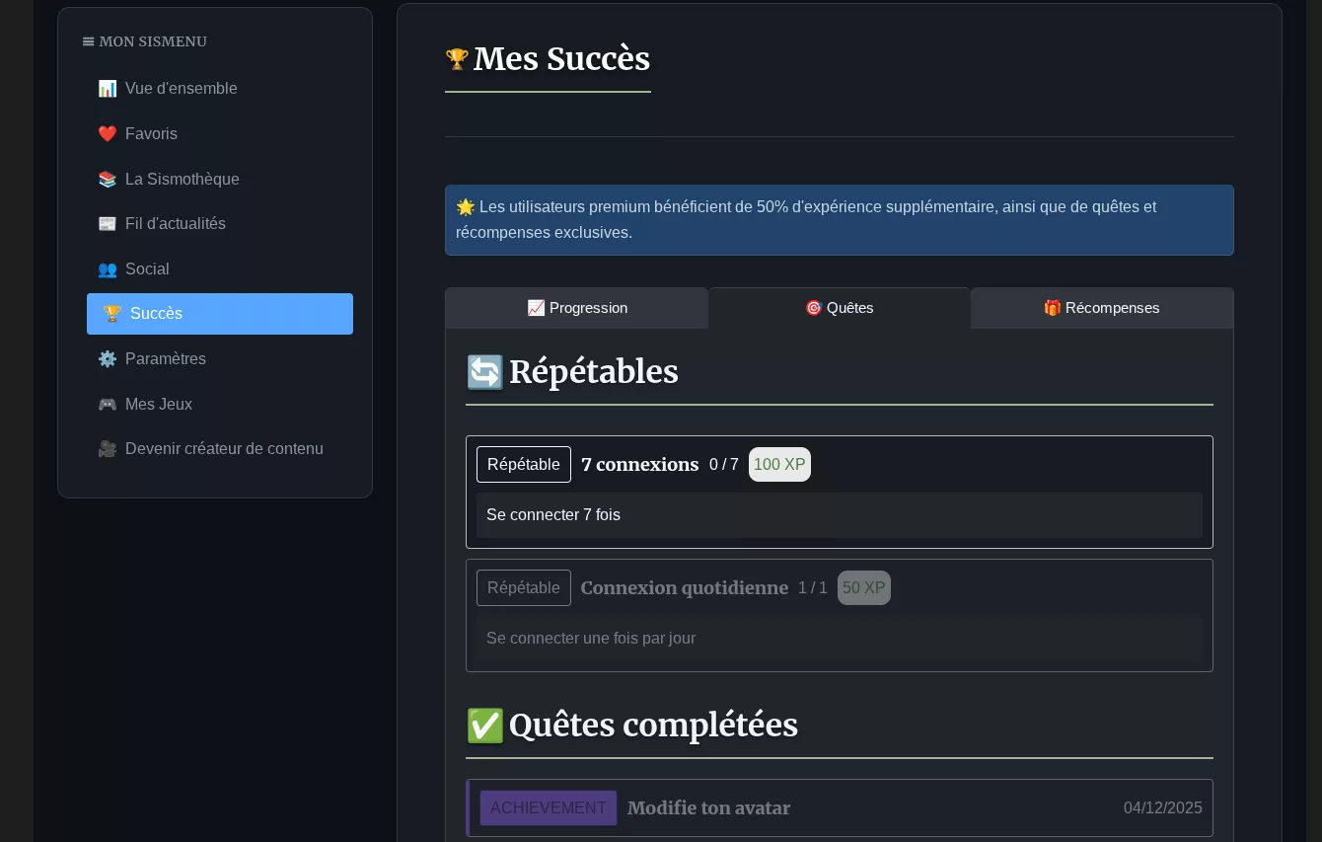Select the game controller icon for Mes Jeux
Viewport: 1322px width, 842px height.
[109, 404]
